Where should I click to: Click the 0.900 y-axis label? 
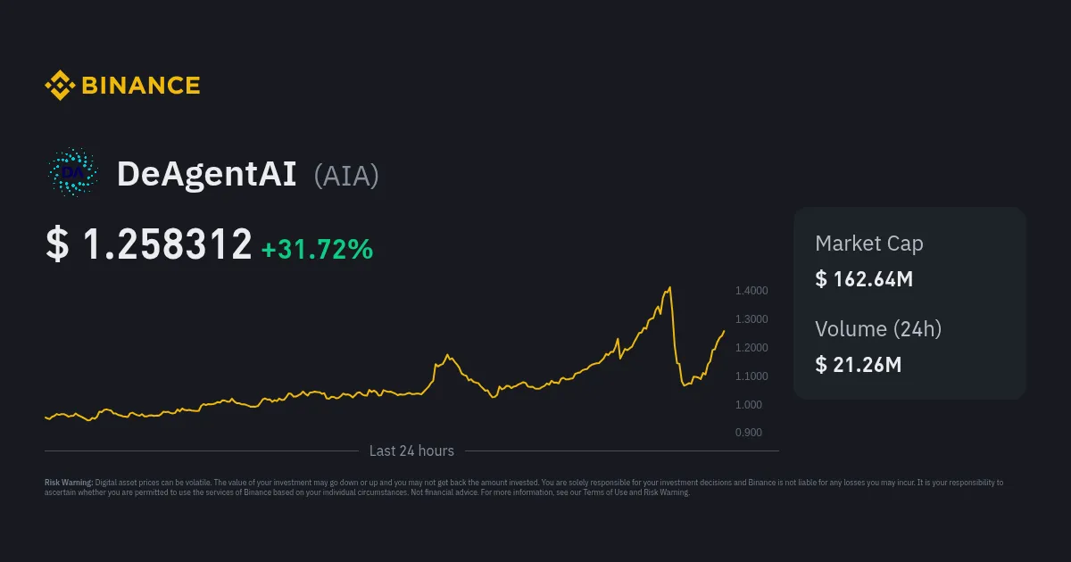(748, 433)
